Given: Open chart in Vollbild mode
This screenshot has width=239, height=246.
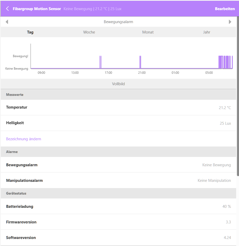Looking at the screenshot, I should coord(118,84).
